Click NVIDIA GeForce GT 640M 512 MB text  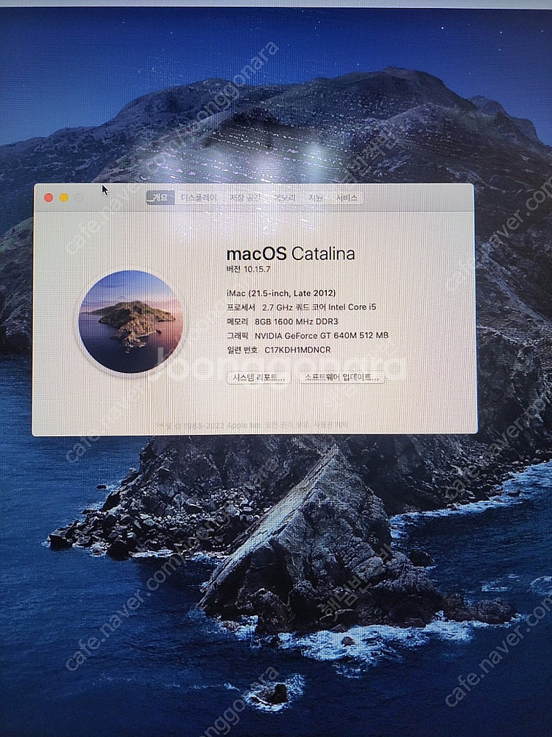[x=308, y=335]
